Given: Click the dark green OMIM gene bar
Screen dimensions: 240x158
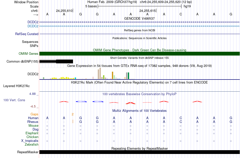Looking at the screenshot, I should click(140, 54).
